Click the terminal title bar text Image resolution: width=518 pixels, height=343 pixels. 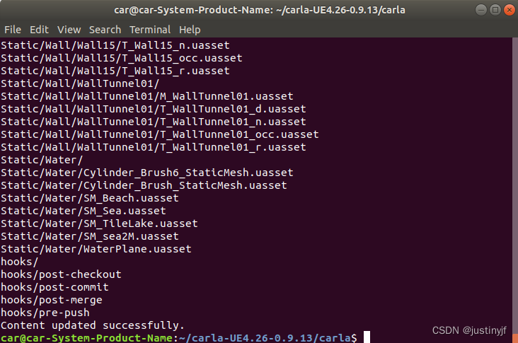click(x=260, y=10)
